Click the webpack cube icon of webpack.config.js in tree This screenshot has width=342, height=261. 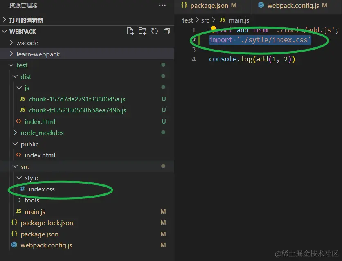coord(14,245)
